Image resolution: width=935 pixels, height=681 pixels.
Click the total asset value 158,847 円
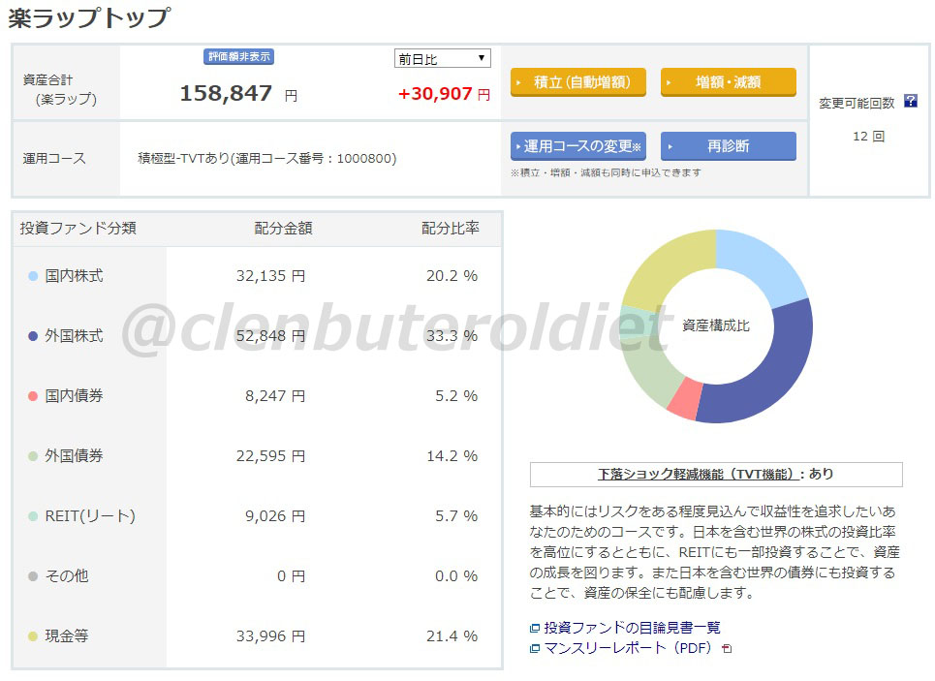238,94
